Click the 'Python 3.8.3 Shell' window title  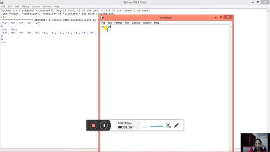tap(135, 2)
